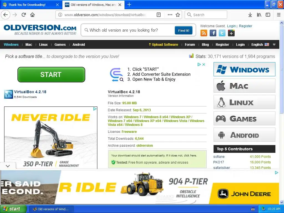This screenshot has height=213, width=284.
Task: Click the John Deere bottom banner ad
Action: pyautogui.click(x=140, y=187)
